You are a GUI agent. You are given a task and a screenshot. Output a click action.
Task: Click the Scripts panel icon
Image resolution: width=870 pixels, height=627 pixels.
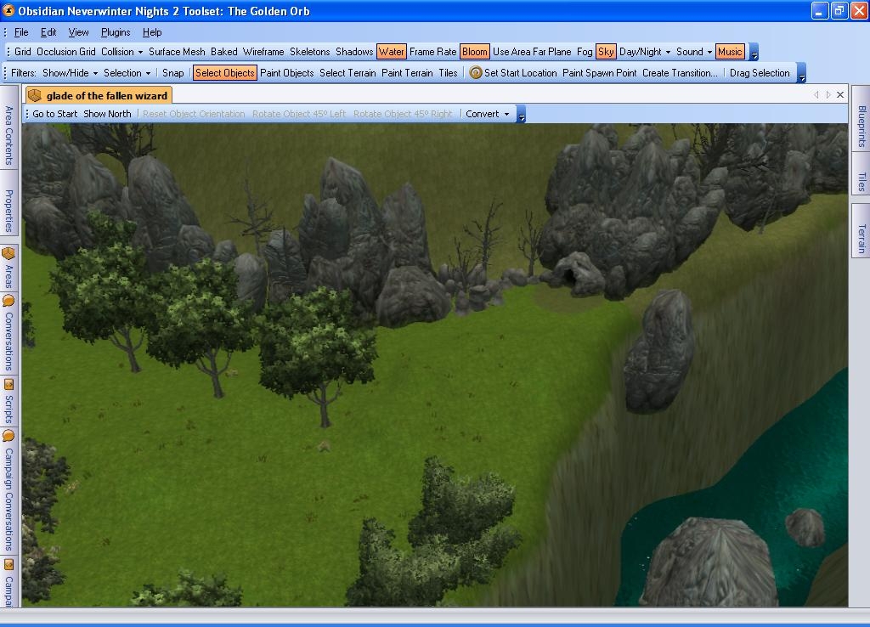coord(8,384)
